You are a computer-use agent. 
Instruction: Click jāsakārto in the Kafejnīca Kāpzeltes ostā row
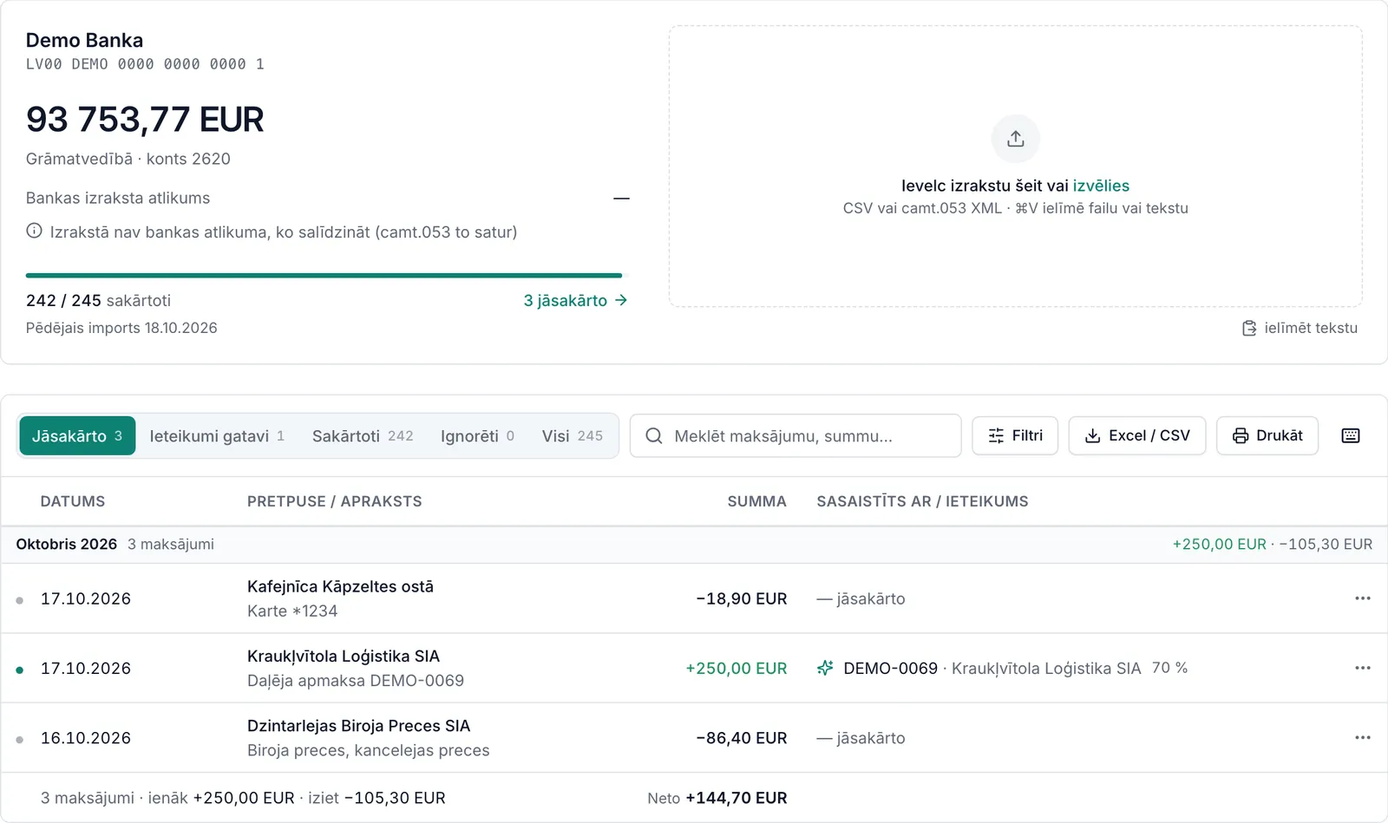[861, 598]
